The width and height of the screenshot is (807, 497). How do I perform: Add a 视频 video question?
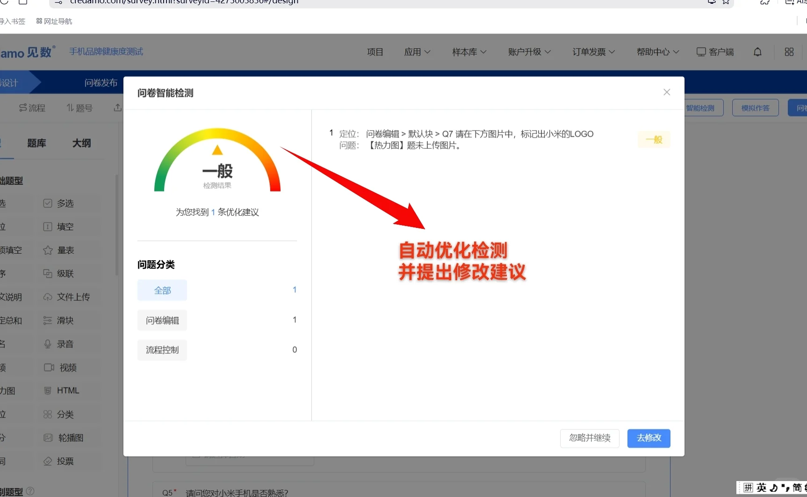[65, 367]
